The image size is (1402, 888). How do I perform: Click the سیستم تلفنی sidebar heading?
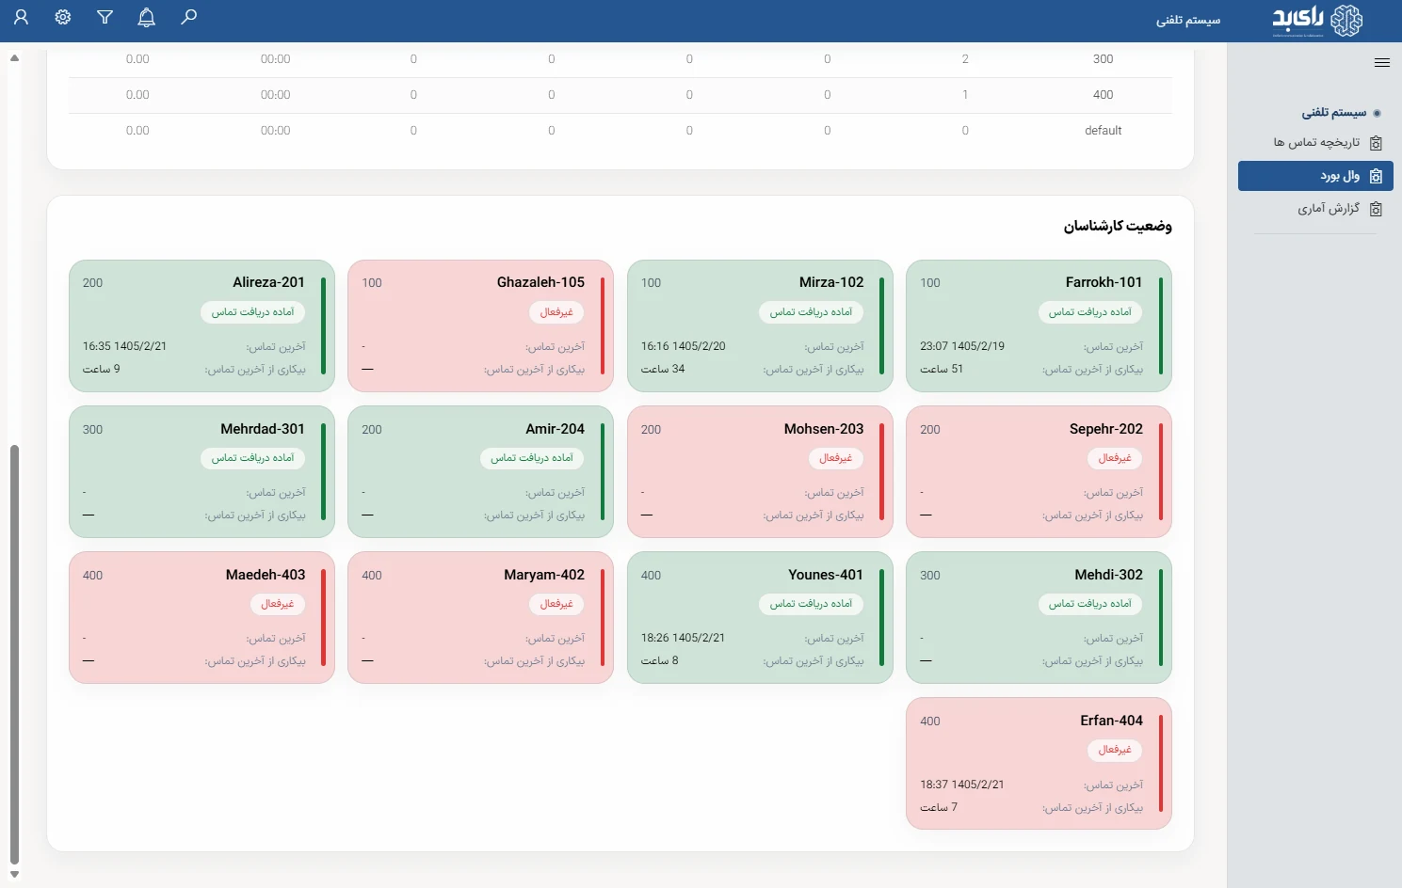tap(1333, 113)
